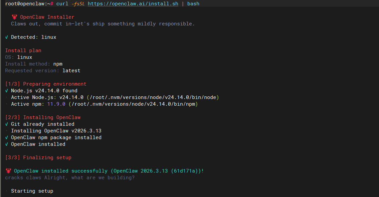
Task: Click the 'curl' command word
Action: click(62, 4)
